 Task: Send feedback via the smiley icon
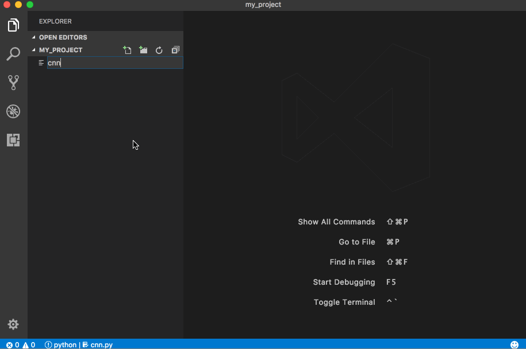515,344
